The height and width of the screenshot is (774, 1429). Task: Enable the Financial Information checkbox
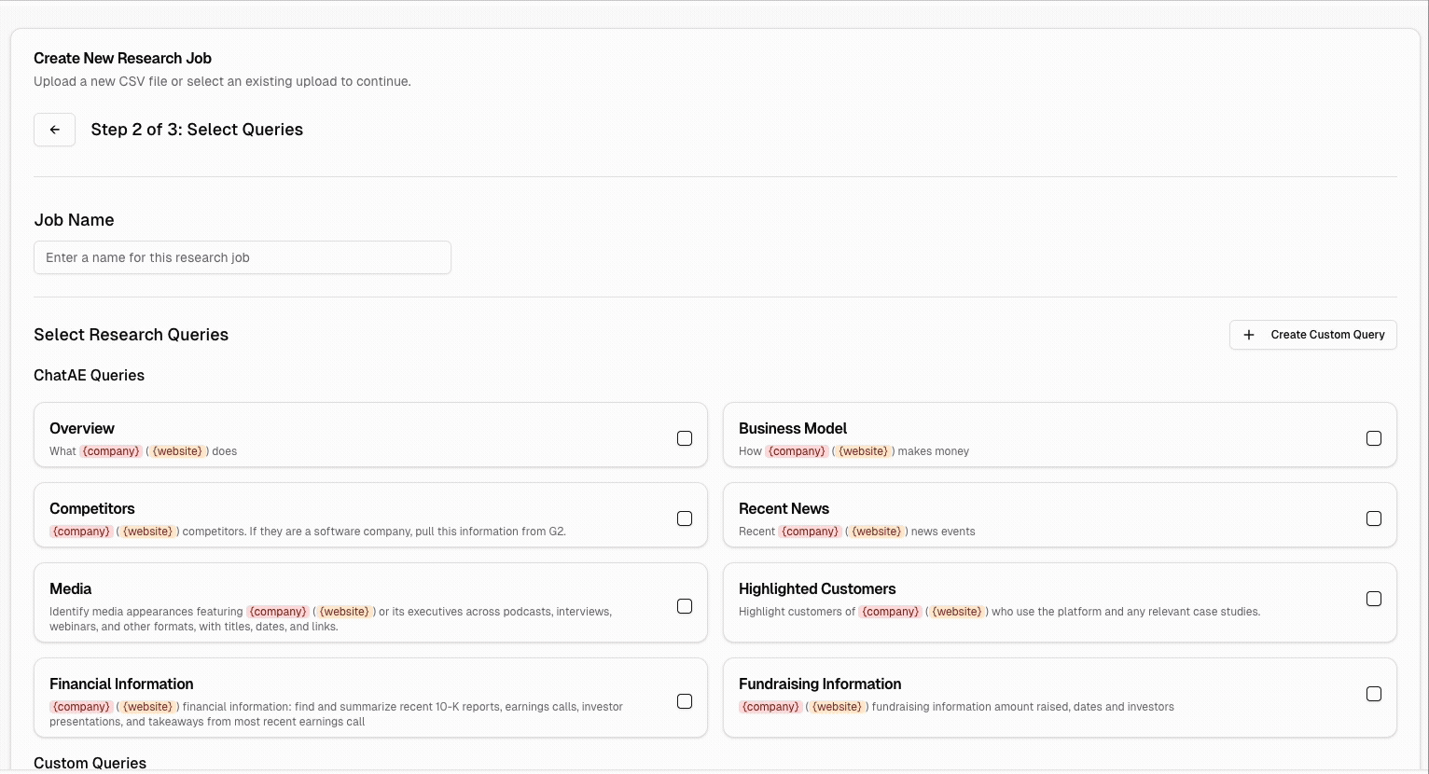pyautogui.click(x=685, y=701)
